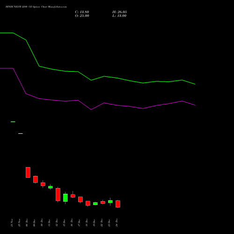Select the long red candle for 12 Dec
234x234 pixels.
coord(58,195)
